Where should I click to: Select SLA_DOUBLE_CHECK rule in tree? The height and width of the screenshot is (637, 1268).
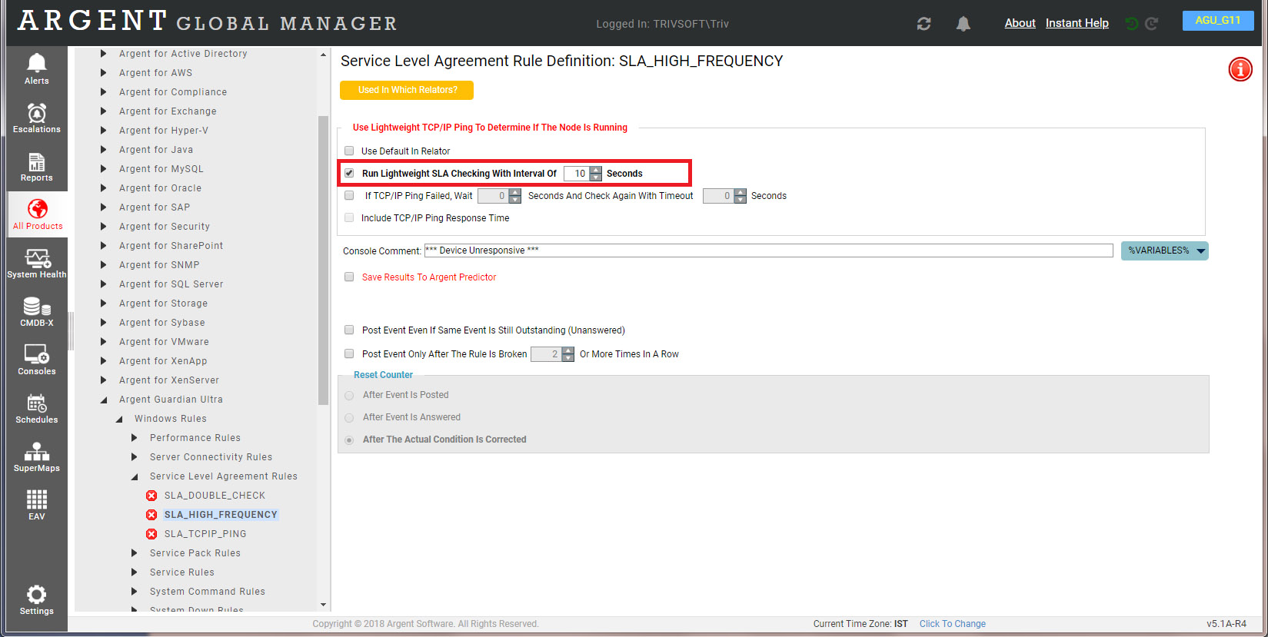click(215, 496)
